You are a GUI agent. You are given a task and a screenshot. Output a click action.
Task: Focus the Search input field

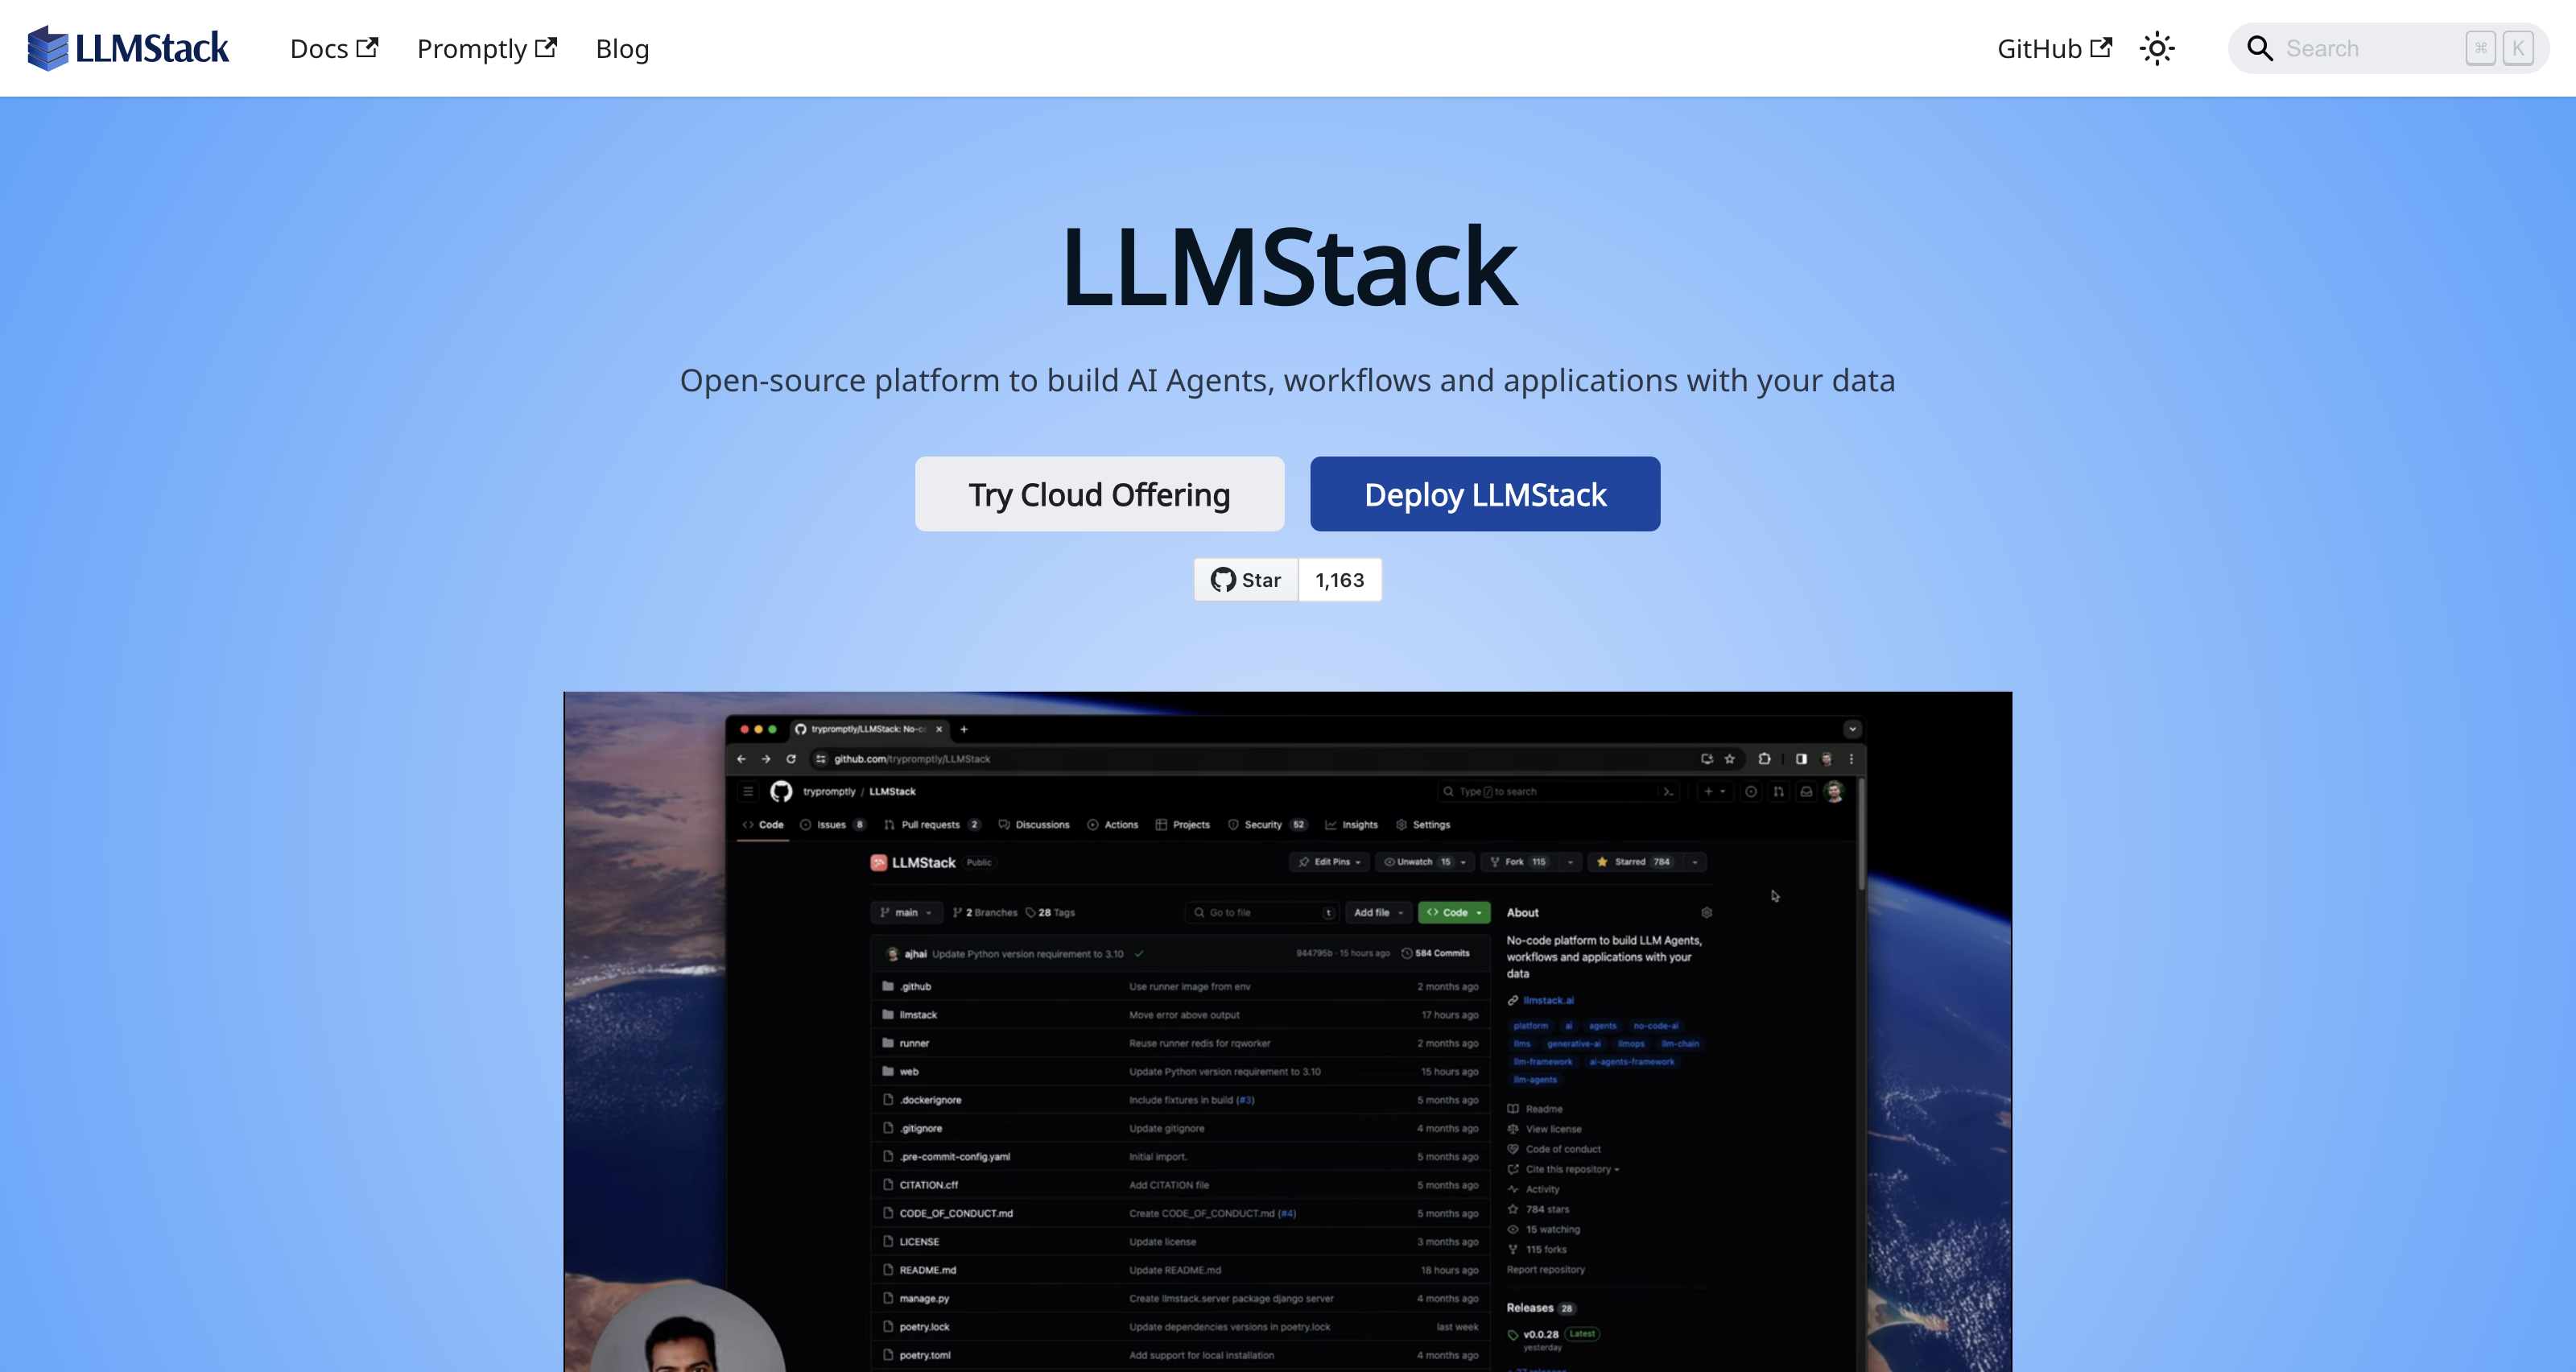point(2388,48)
